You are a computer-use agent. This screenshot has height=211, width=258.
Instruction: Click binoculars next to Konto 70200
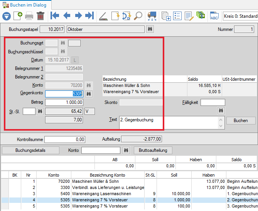[89, 85]
